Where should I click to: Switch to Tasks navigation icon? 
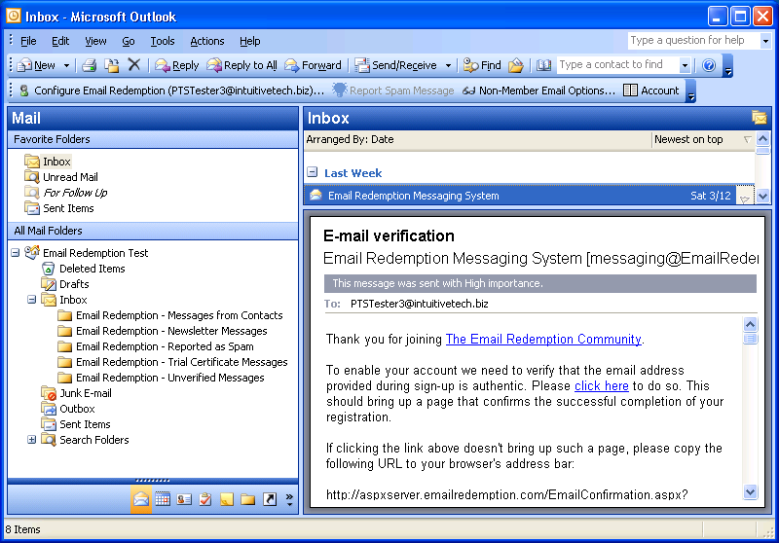205,499
